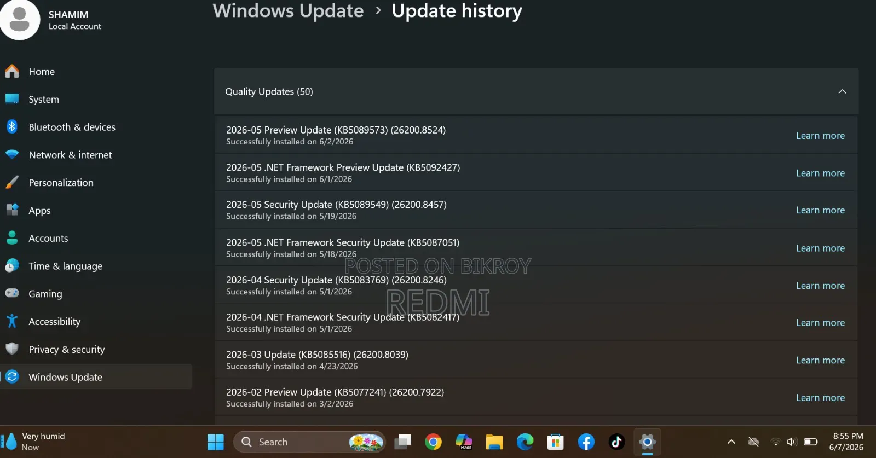
Task: Open TikTok from the taskbar
Action: pyautogui.click(x=616, y=442)
